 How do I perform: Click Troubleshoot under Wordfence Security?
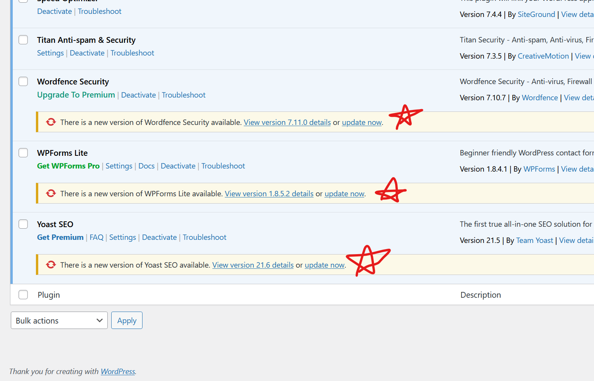tap(183, 94)
